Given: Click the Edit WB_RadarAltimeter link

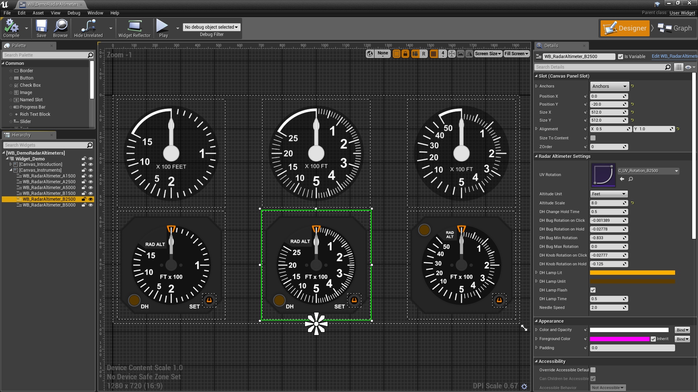Looking at the screenshot, I should point(674,56).
